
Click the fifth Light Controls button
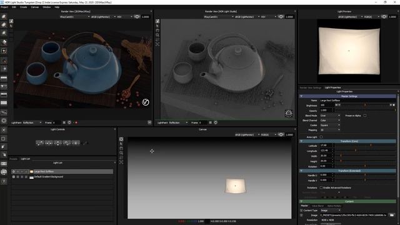pyautogui.click(x=76, y=143)
